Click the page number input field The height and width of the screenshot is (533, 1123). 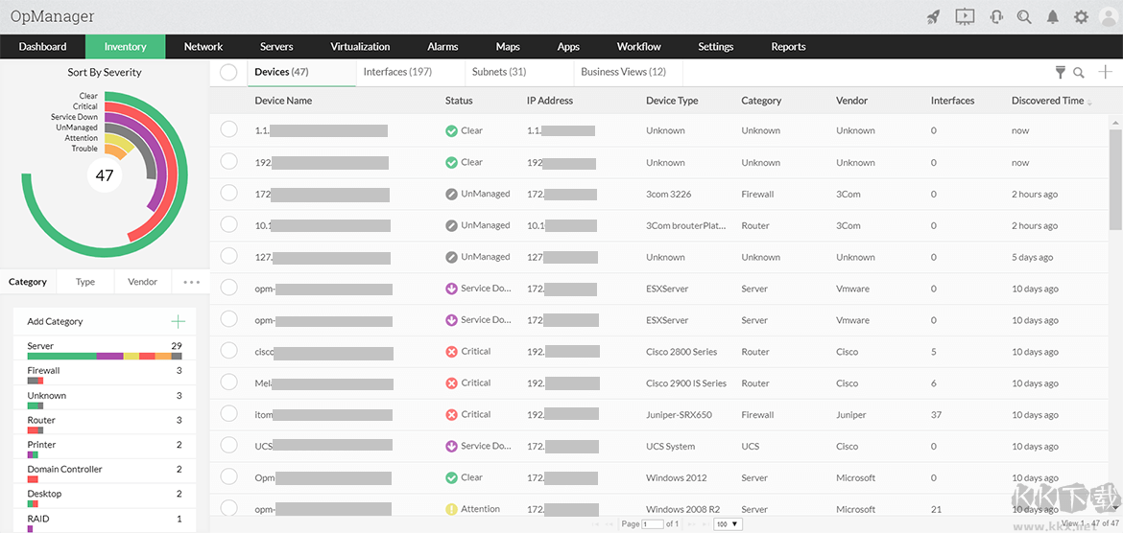(x=653, y=524)
